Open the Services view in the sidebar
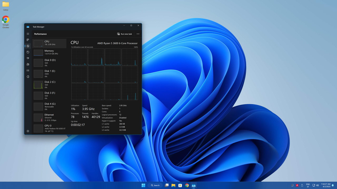This screenshot has height=189, width=337. 28,76
